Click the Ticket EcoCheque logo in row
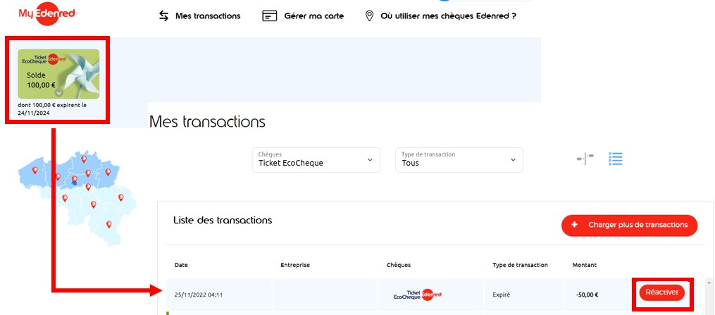The height and width of the screenshot is (315, 715). click(418, 295)
